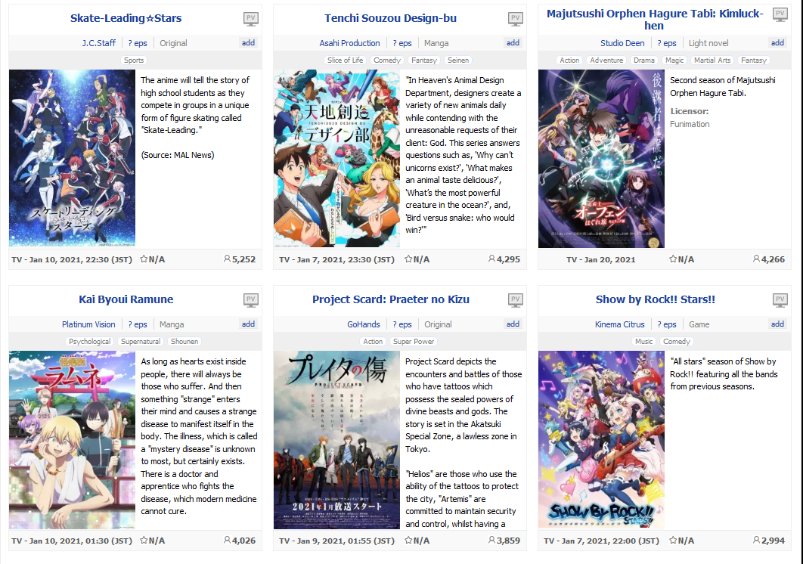The width and height of the screenshot is (803, 564).
Task: Select the Super Power genre tag
Action: pos(414,341)
